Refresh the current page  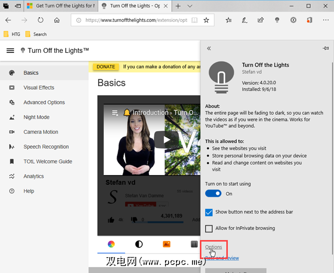click(40, 20)
